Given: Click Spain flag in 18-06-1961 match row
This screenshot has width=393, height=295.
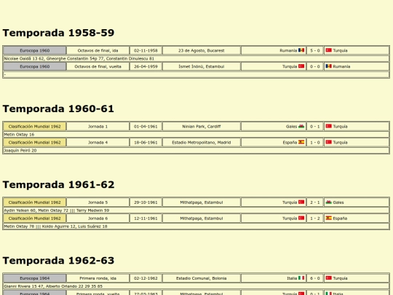Looking at the screenshot, I should point(301,142).
